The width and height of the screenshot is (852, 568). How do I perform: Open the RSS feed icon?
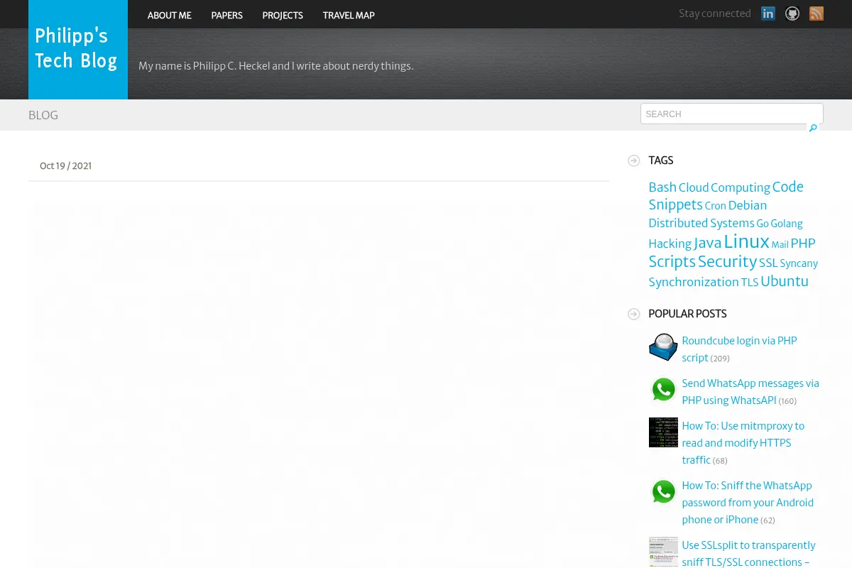tap(816, 13)
